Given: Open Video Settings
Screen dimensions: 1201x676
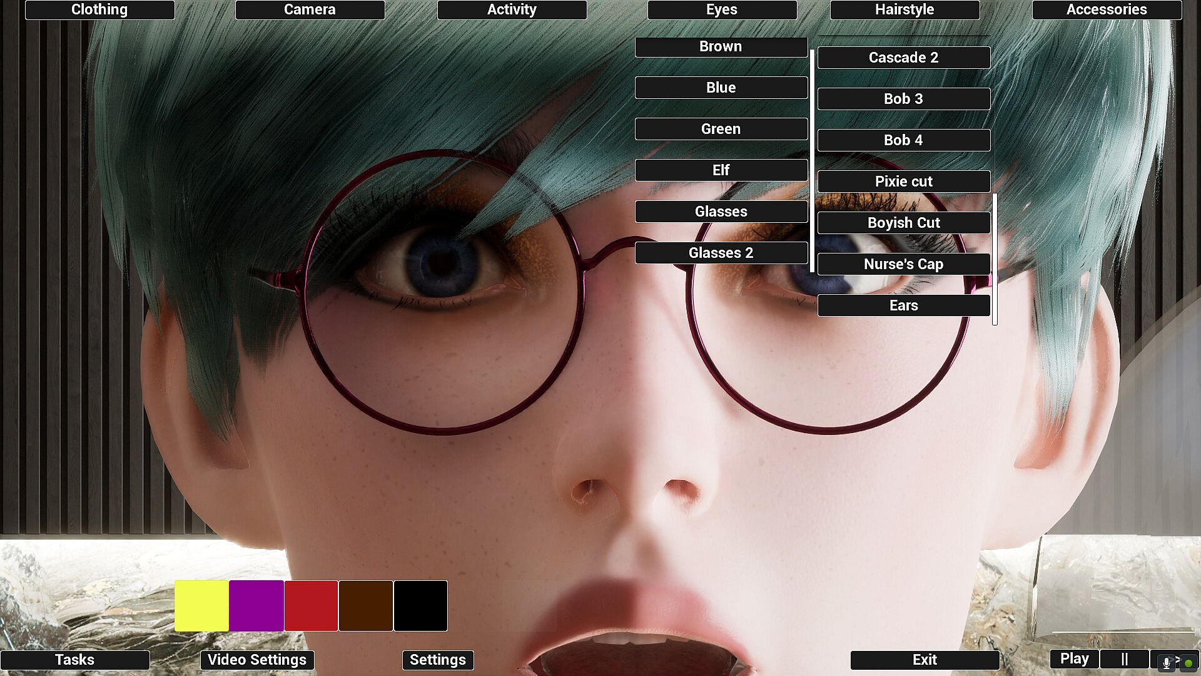Looking at the screenshot, I should pyautogui.click(x=256, y=660).
